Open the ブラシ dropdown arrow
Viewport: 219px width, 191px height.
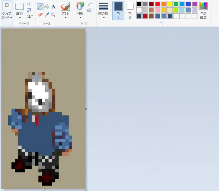click(x=66, y=18)
